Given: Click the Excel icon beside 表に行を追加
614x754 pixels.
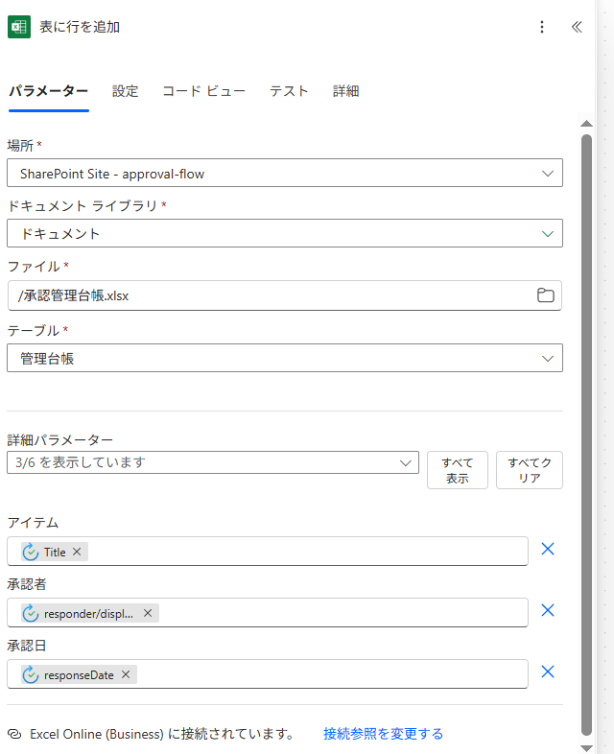Looking at the screenshot, I should coord(19,27).
